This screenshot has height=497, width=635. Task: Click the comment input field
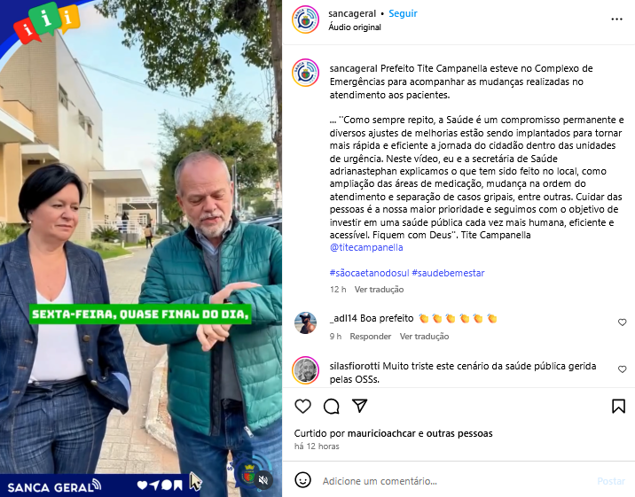pos(456,481)
